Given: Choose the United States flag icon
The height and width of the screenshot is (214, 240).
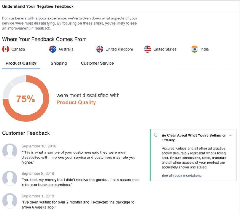Looking at the screenshot, I should click(x=148, y=49).
